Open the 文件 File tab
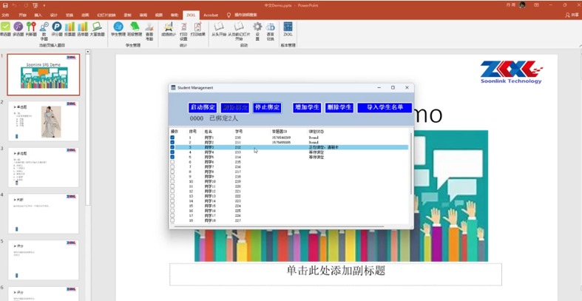 coord(7,14)
